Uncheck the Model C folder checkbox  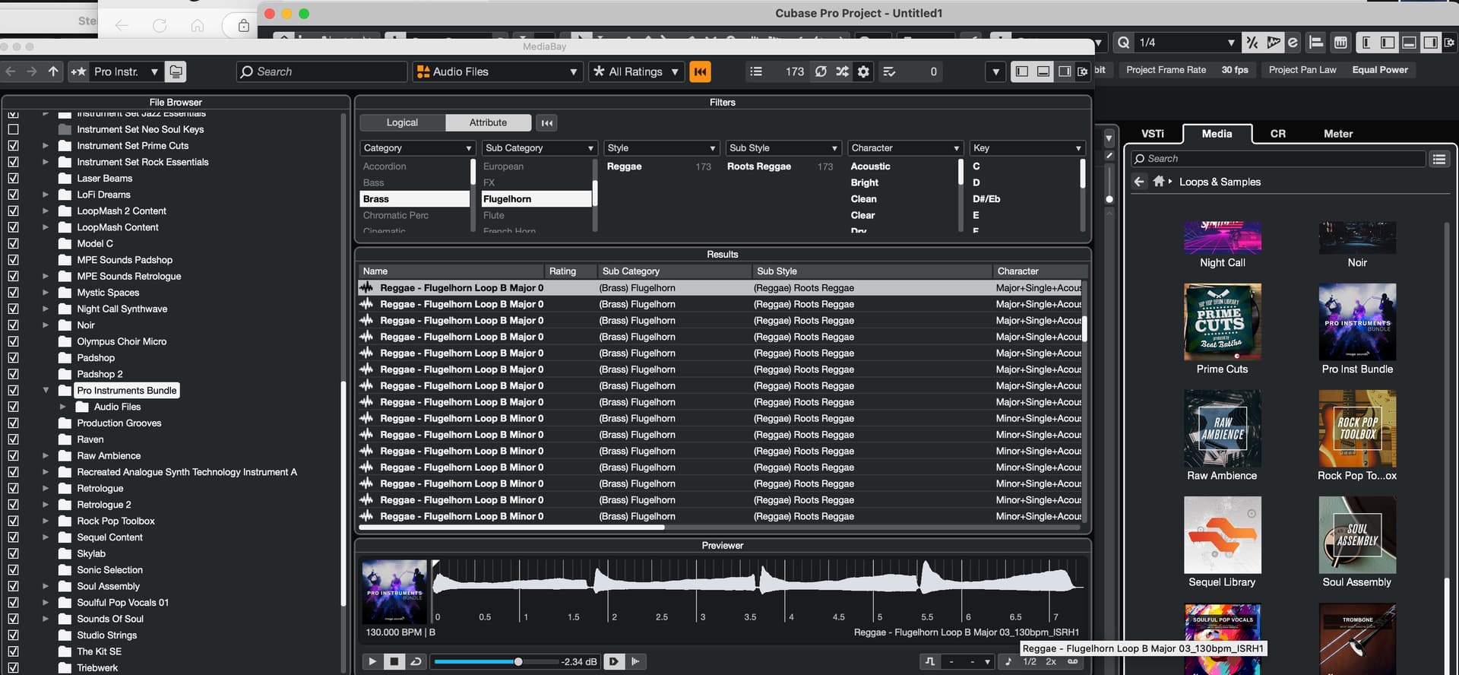(x=13, y=243)
